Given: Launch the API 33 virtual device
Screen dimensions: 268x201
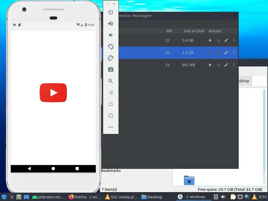Looking at the screenshot, I should (x=210, y=65).
